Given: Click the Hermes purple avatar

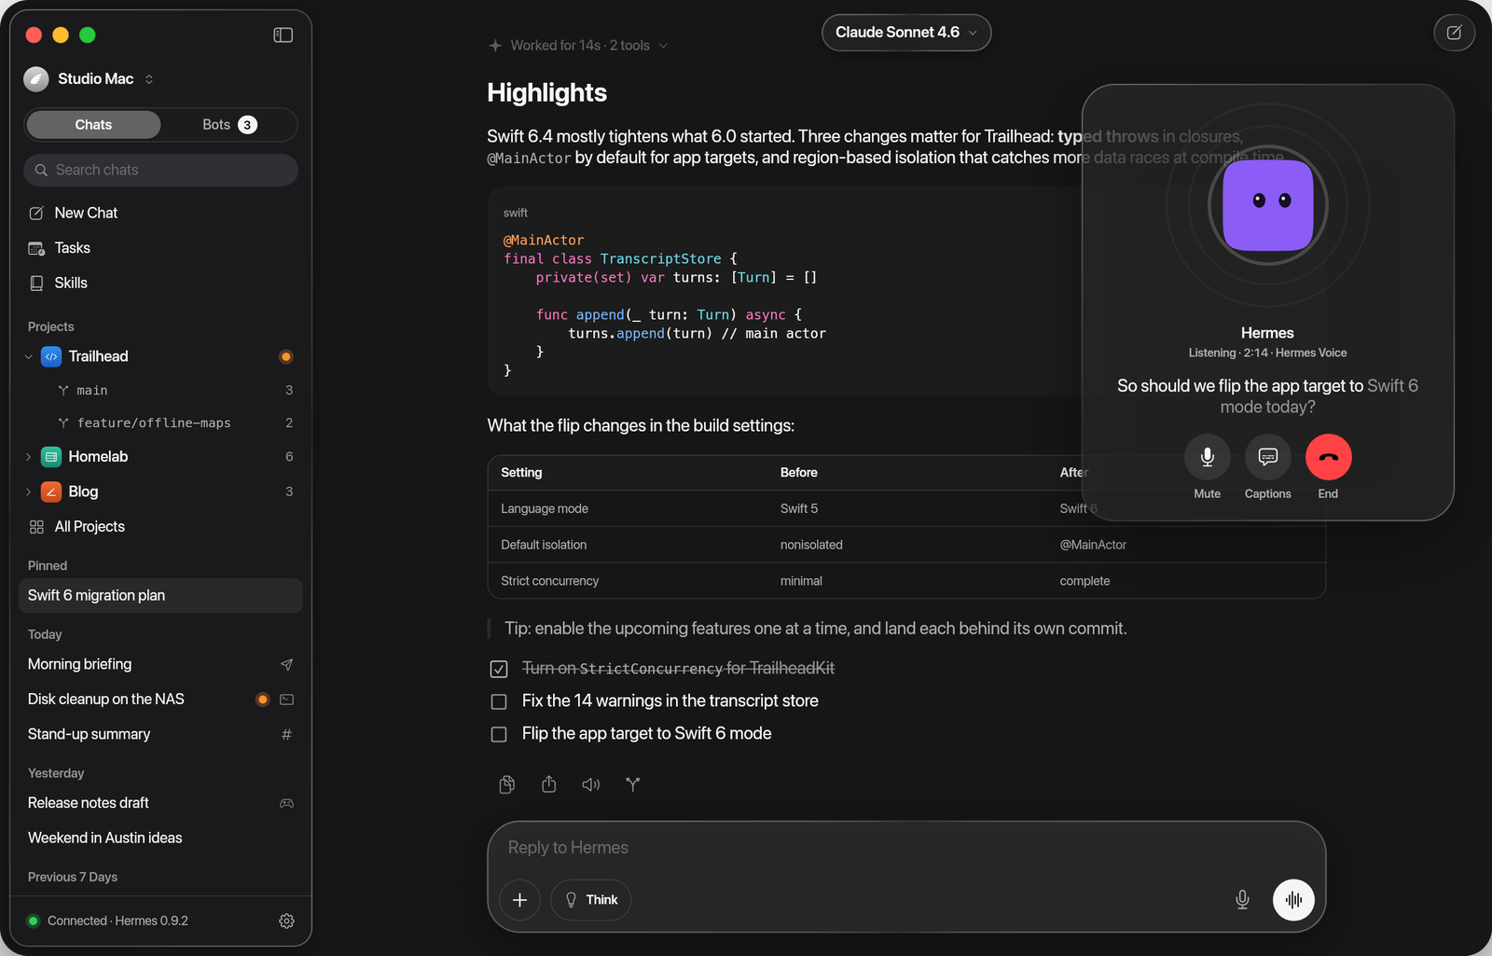Looking at the screenshot, I should pos(1267,205).
